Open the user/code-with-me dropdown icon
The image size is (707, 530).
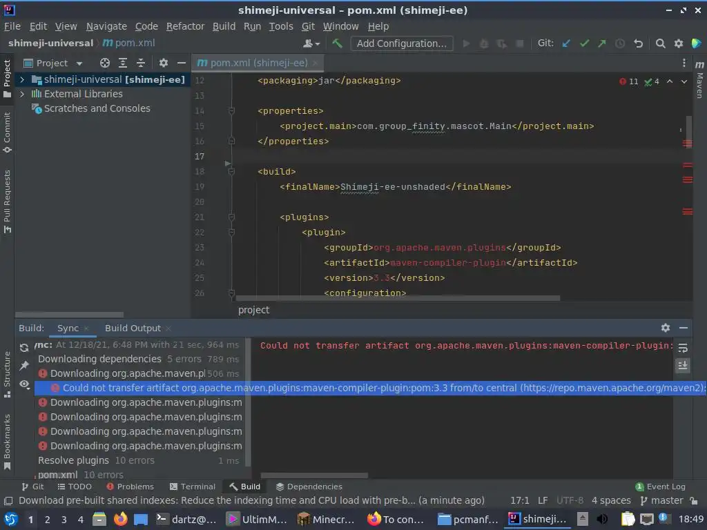click(311, 43)
